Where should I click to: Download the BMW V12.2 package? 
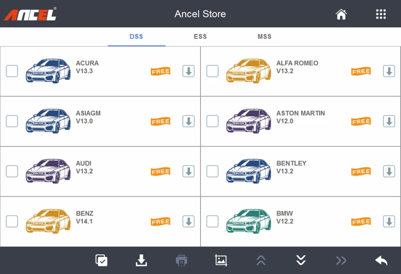[x=389, y=222]
